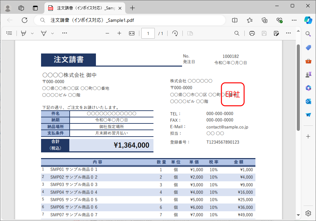Print the PDF document
316x221 pixels.
click(x=252, y=33)
